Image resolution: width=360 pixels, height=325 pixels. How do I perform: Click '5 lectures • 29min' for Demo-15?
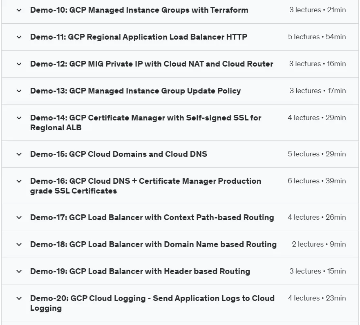317,154
